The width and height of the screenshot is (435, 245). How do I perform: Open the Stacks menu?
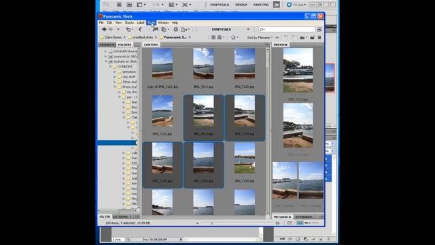click(129, 22)
